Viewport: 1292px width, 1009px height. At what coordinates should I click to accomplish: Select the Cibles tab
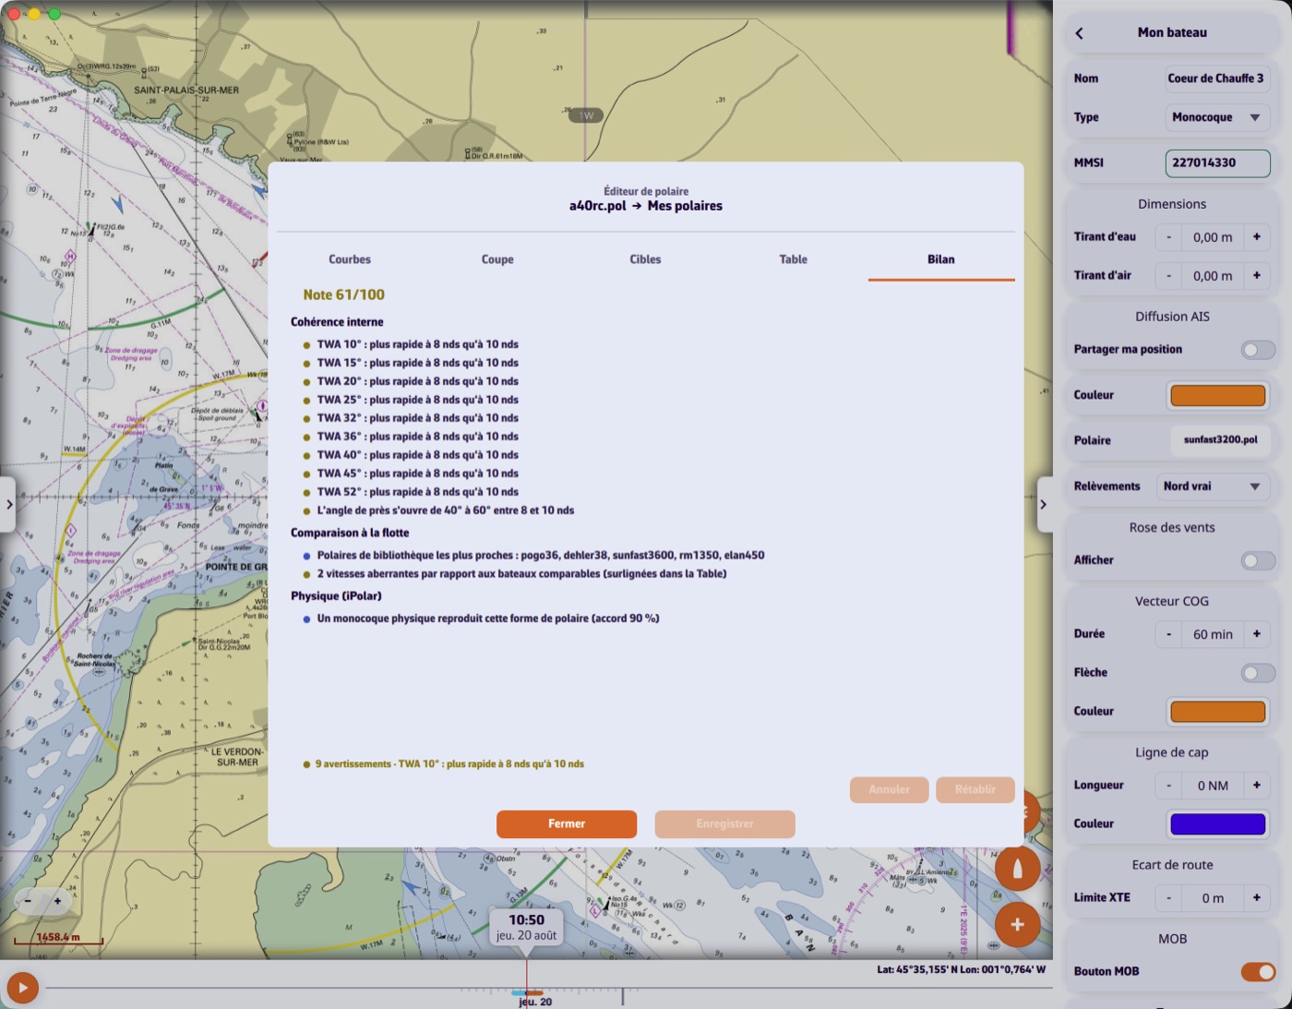pos(645,259)
